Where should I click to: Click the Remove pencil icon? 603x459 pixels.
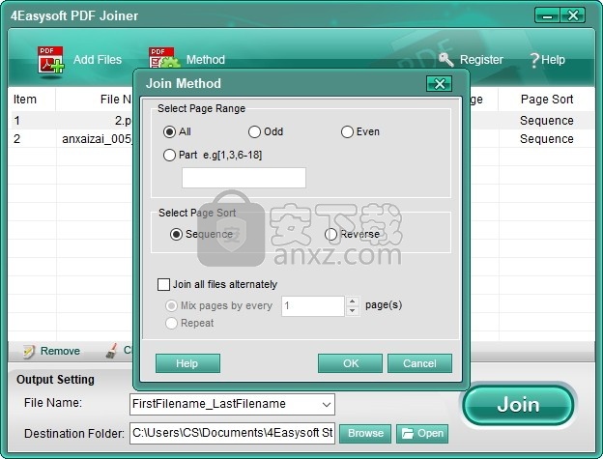tap(29, 351)
